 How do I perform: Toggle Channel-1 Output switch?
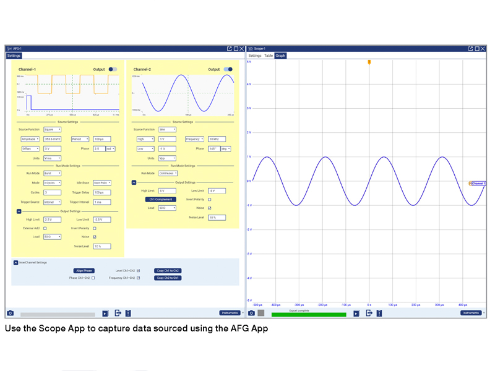click(113, 70)
